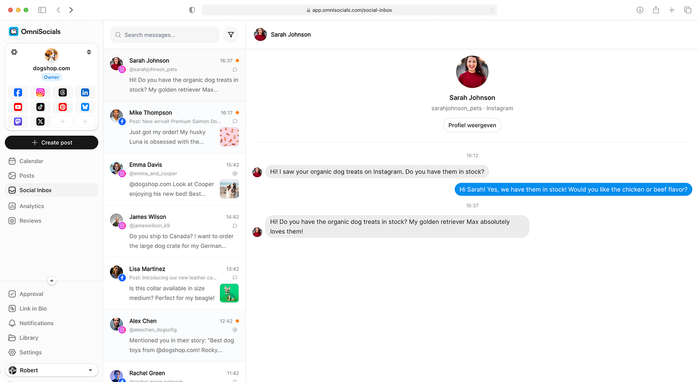Open Posts in the sidebar

pyautogui.click(x=51, y=175)
